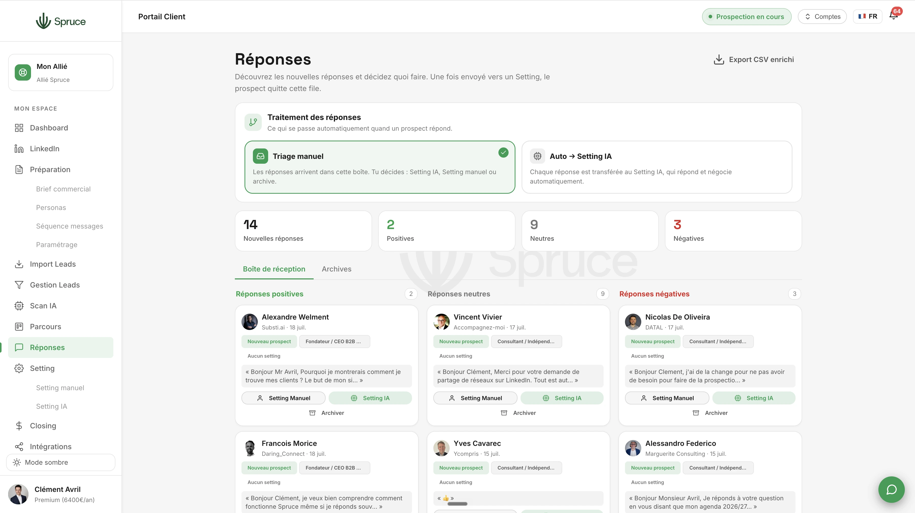This screenshot has height=513, width=915.
Task: Click the Setting gear icon
Action: [x=19, y=368]
